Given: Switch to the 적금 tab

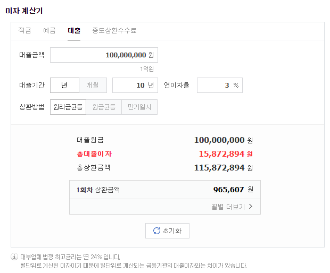Looking at the screenshot, I should point(24,31).
